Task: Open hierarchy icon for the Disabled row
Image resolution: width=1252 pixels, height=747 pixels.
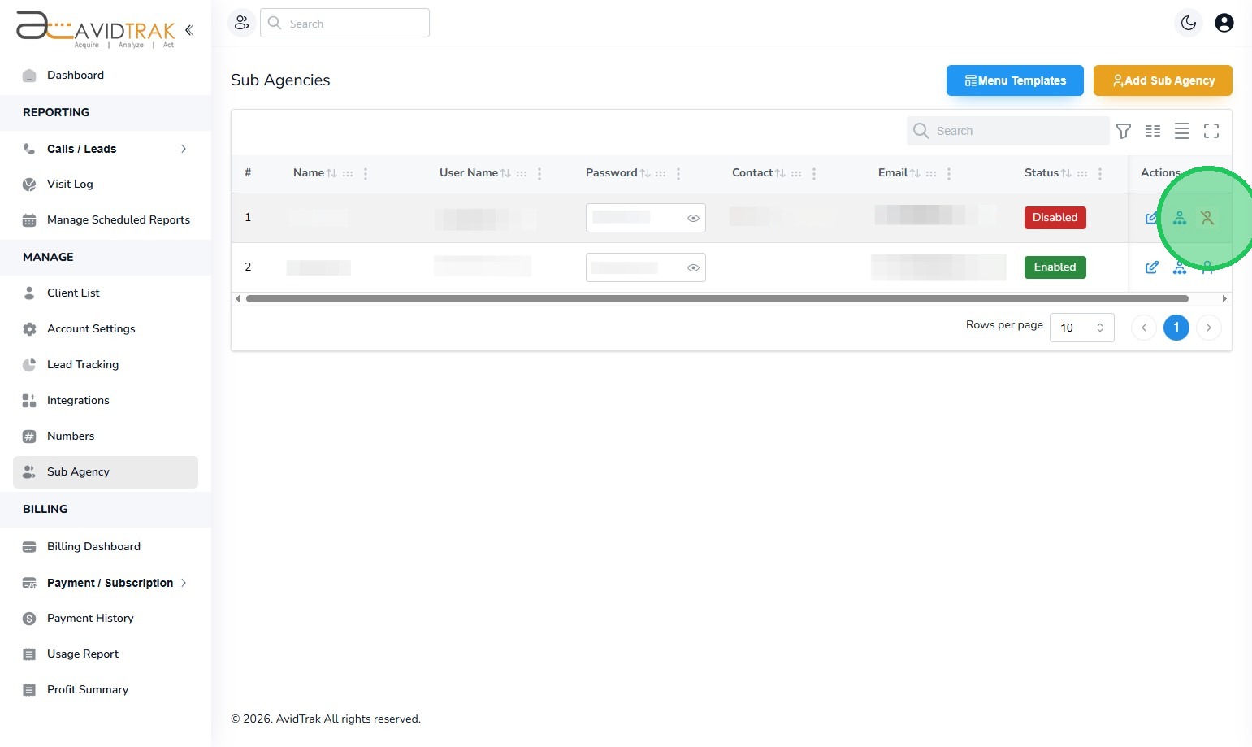Action: point(1180,218)
